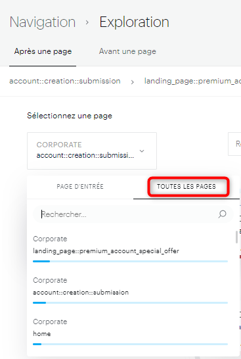Image resolution: width=241 pixels, height=359 pixels.
Task: Open the CORPORATE page dropdown
Action: (x=92, y=151)
